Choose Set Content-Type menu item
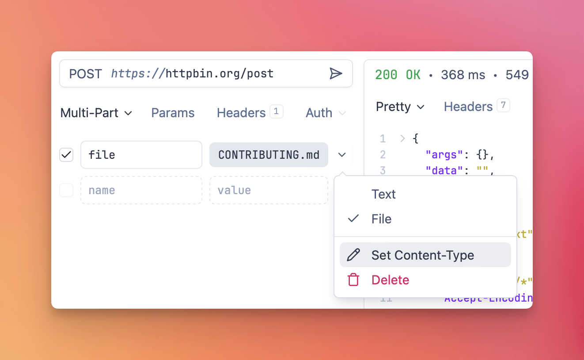 coord(422,255)
